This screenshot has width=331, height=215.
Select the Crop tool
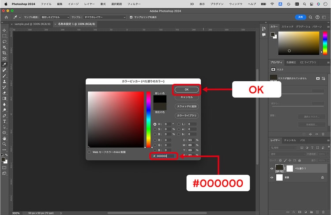point(4,53)
